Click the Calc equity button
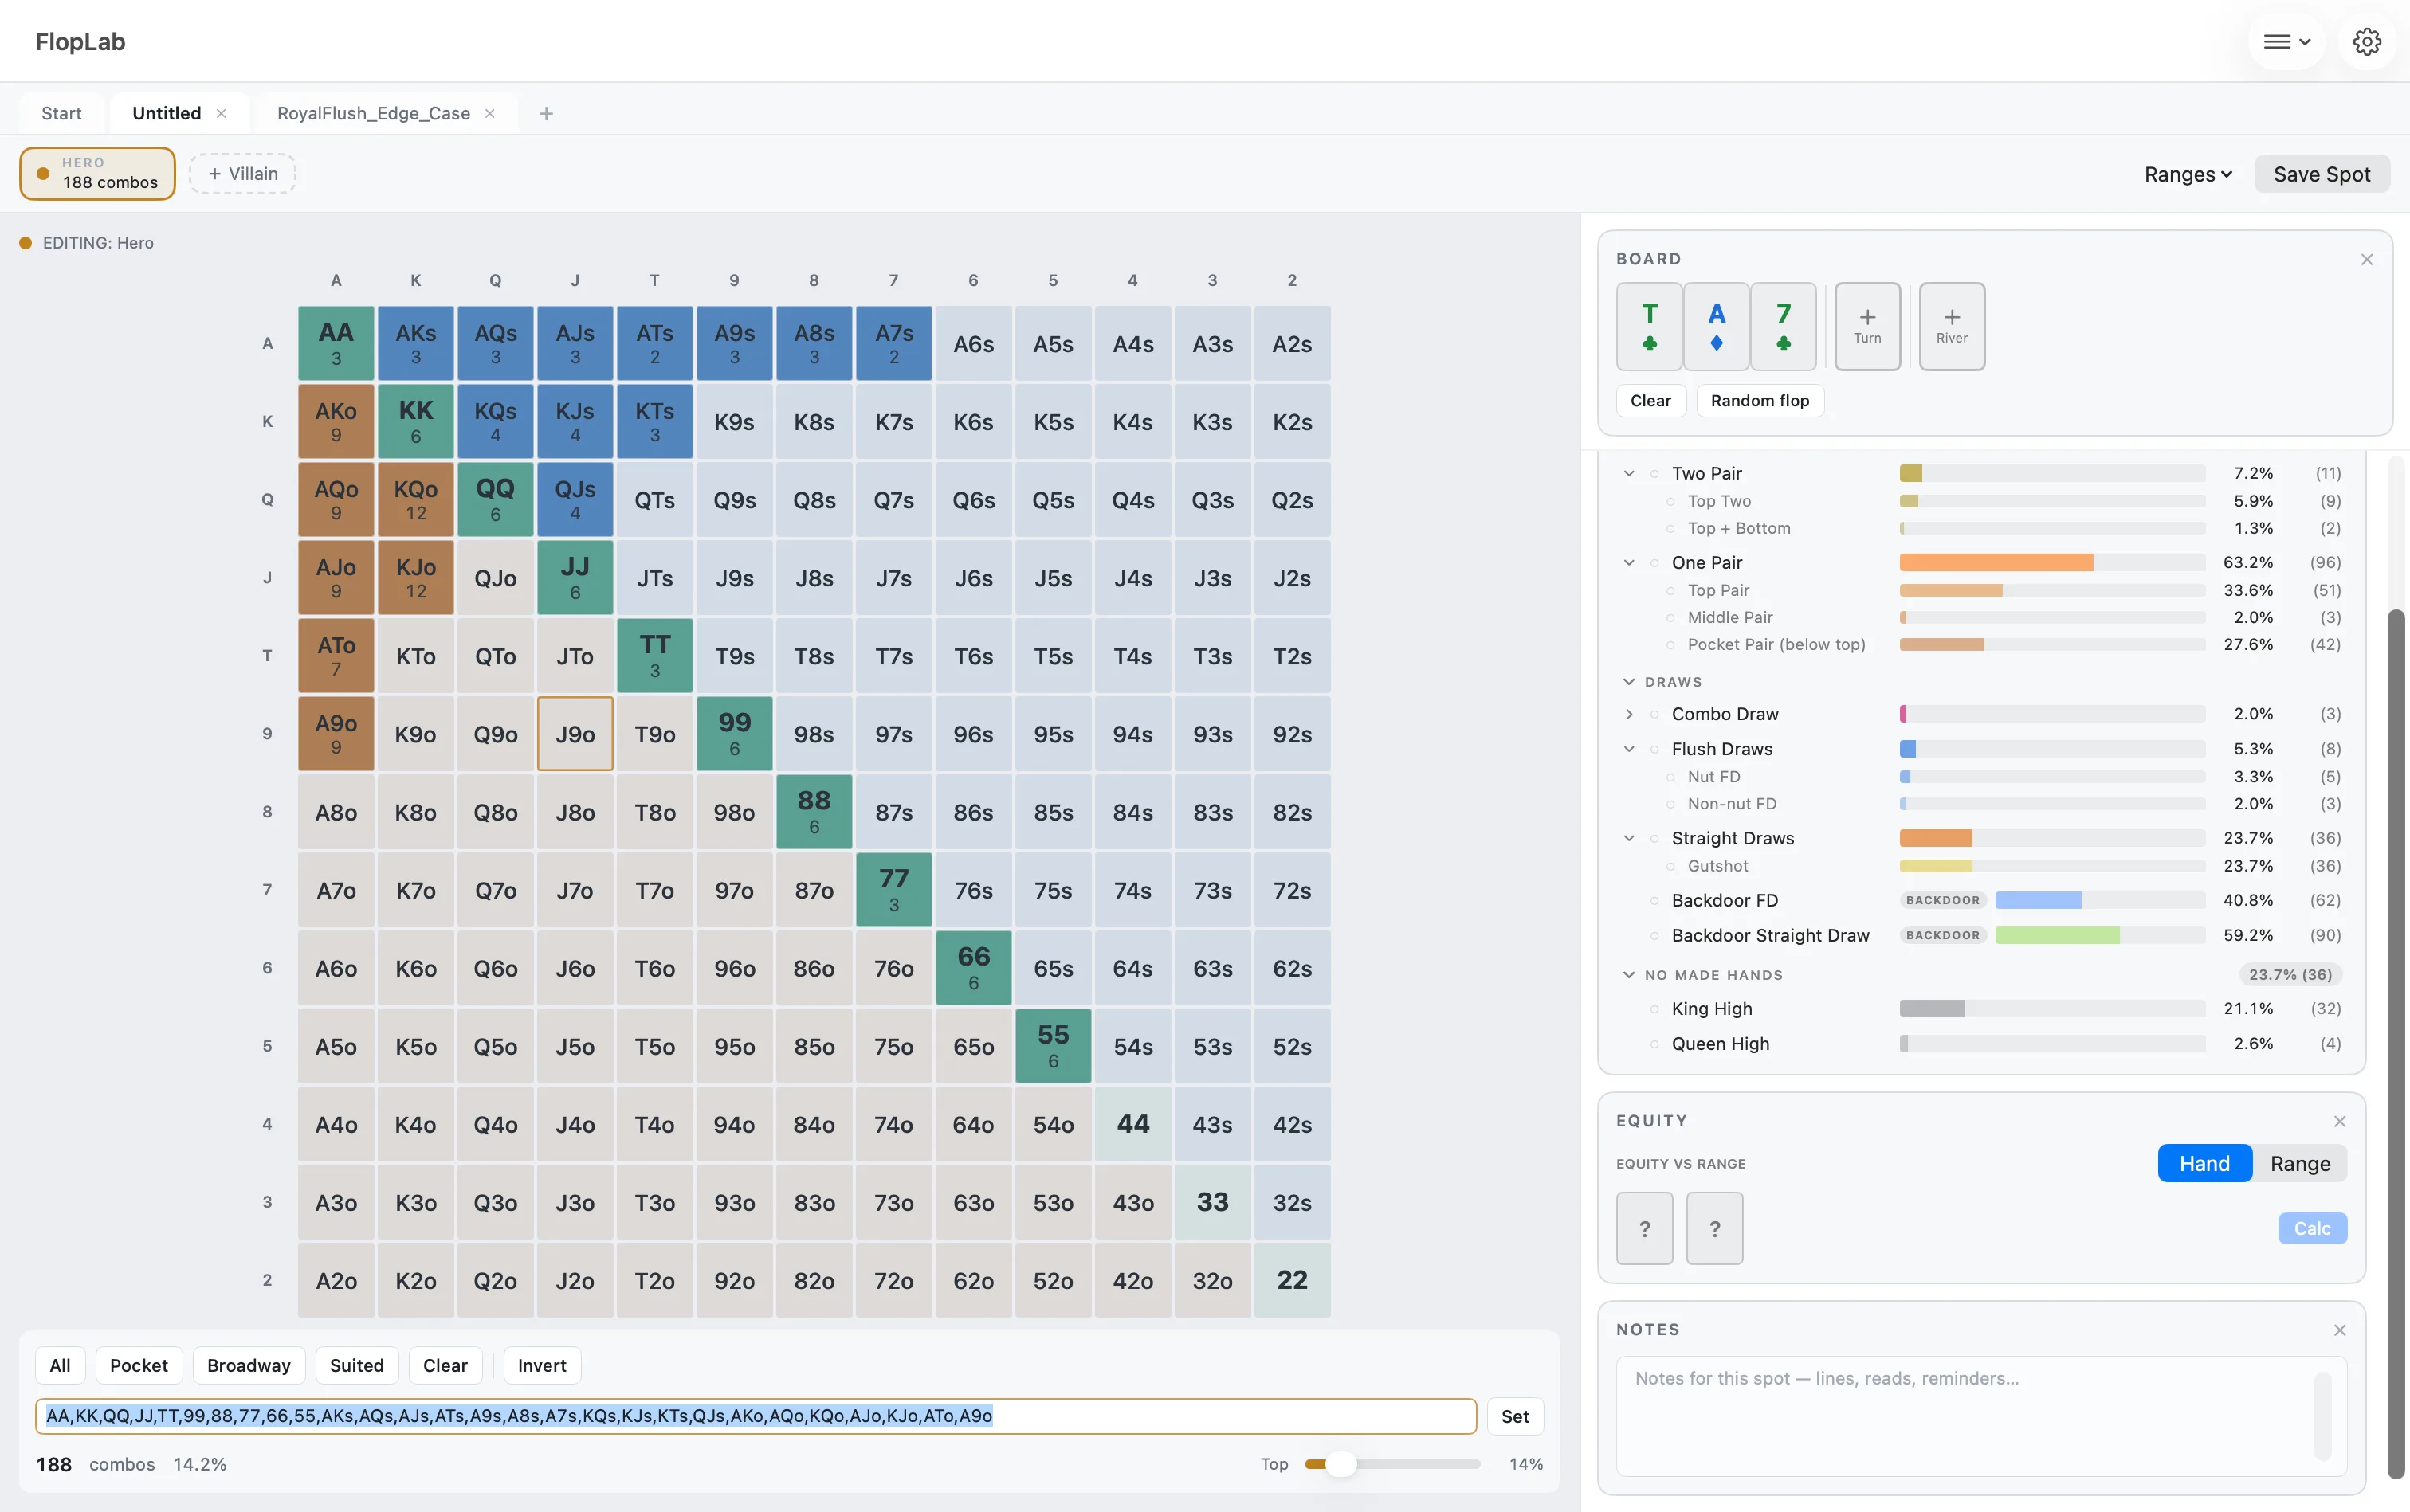The height and width of the screenshot is (1512, 2410). [2312, 1228]
